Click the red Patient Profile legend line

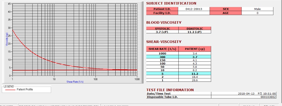(10, 90)
